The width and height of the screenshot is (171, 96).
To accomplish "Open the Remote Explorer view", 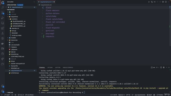I will [2, 23].
